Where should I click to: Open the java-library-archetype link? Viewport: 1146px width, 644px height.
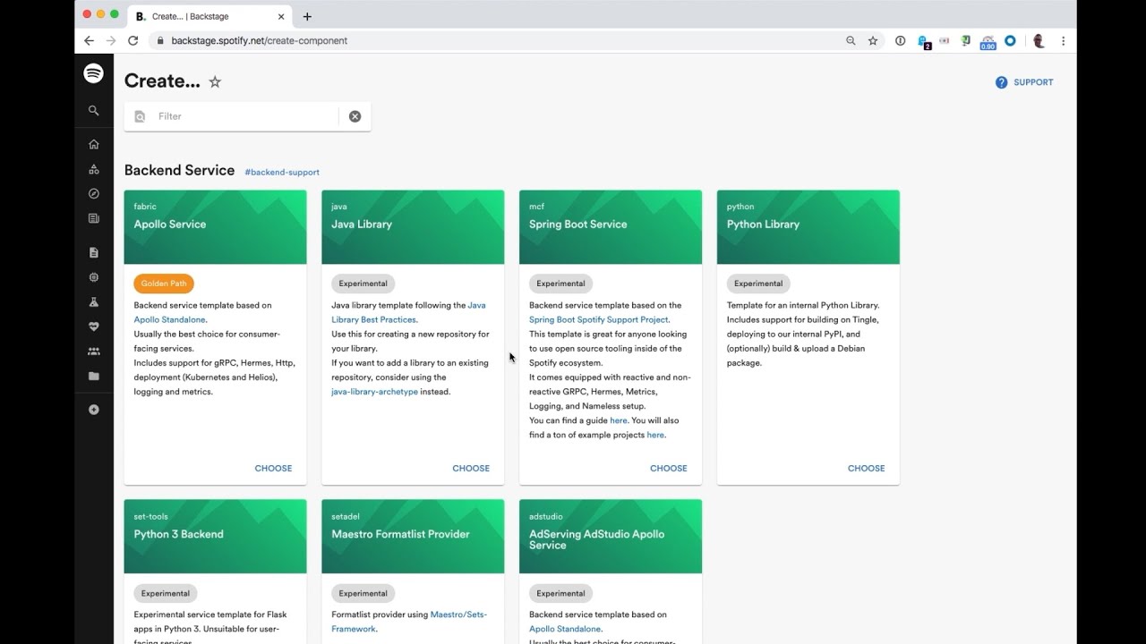click(374, 392)
